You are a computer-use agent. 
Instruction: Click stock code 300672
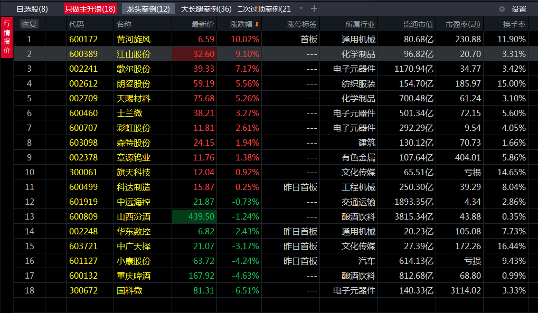click(83, 290)
